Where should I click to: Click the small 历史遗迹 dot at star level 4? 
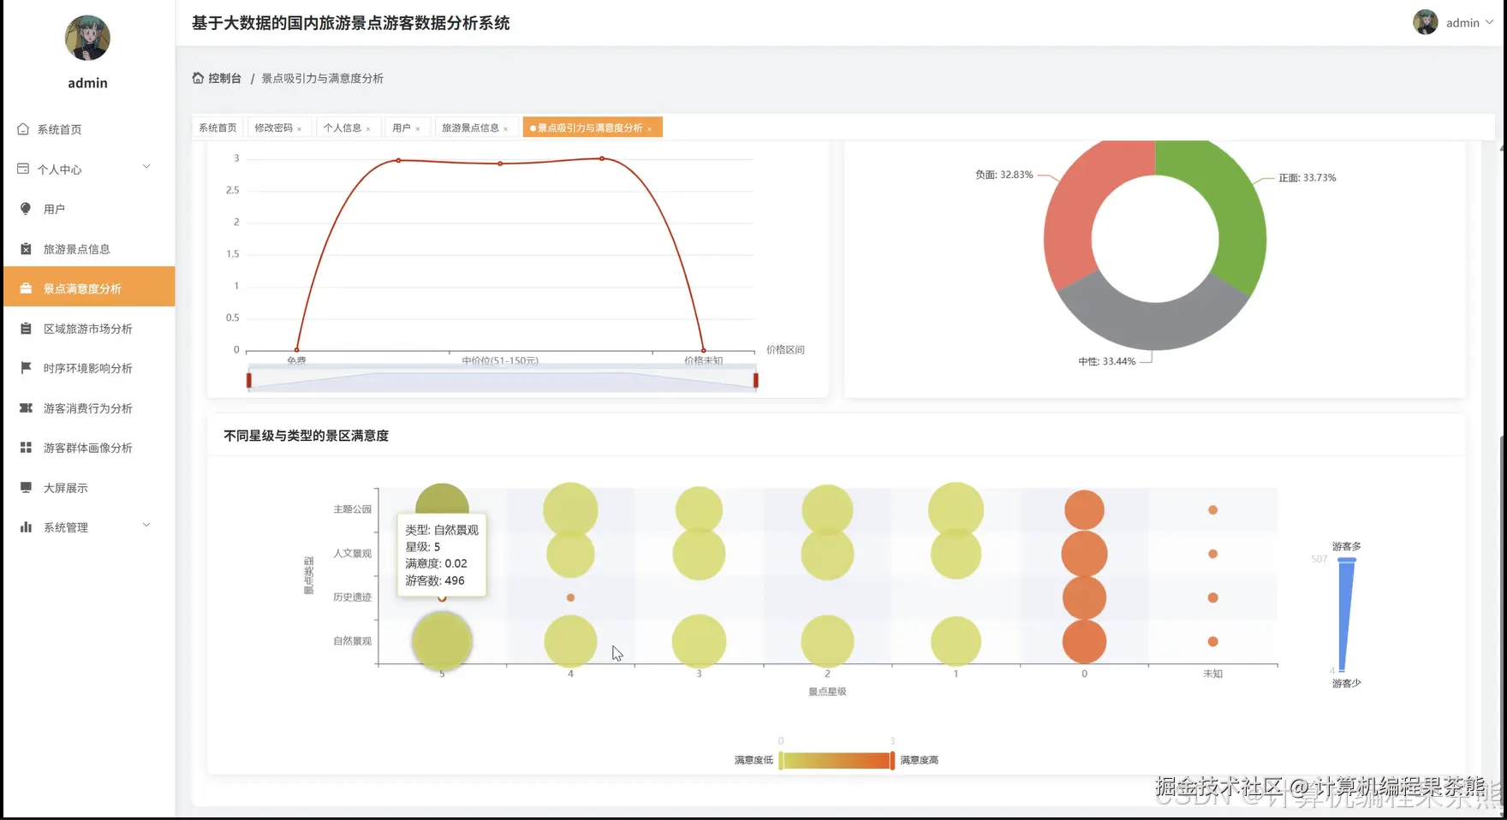(x=570, y=597)
